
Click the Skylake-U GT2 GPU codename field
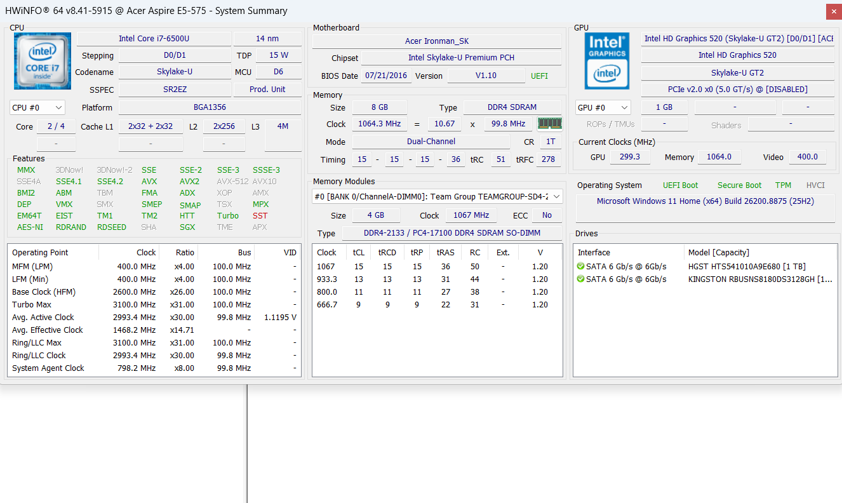pyautogui.click(x=738, y=72)
